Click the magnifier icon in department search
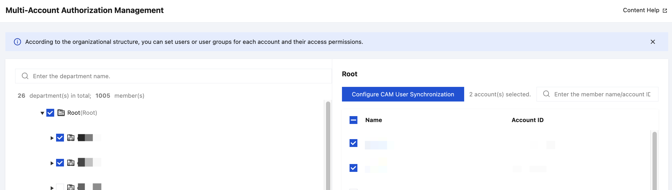 click(25, 76)
